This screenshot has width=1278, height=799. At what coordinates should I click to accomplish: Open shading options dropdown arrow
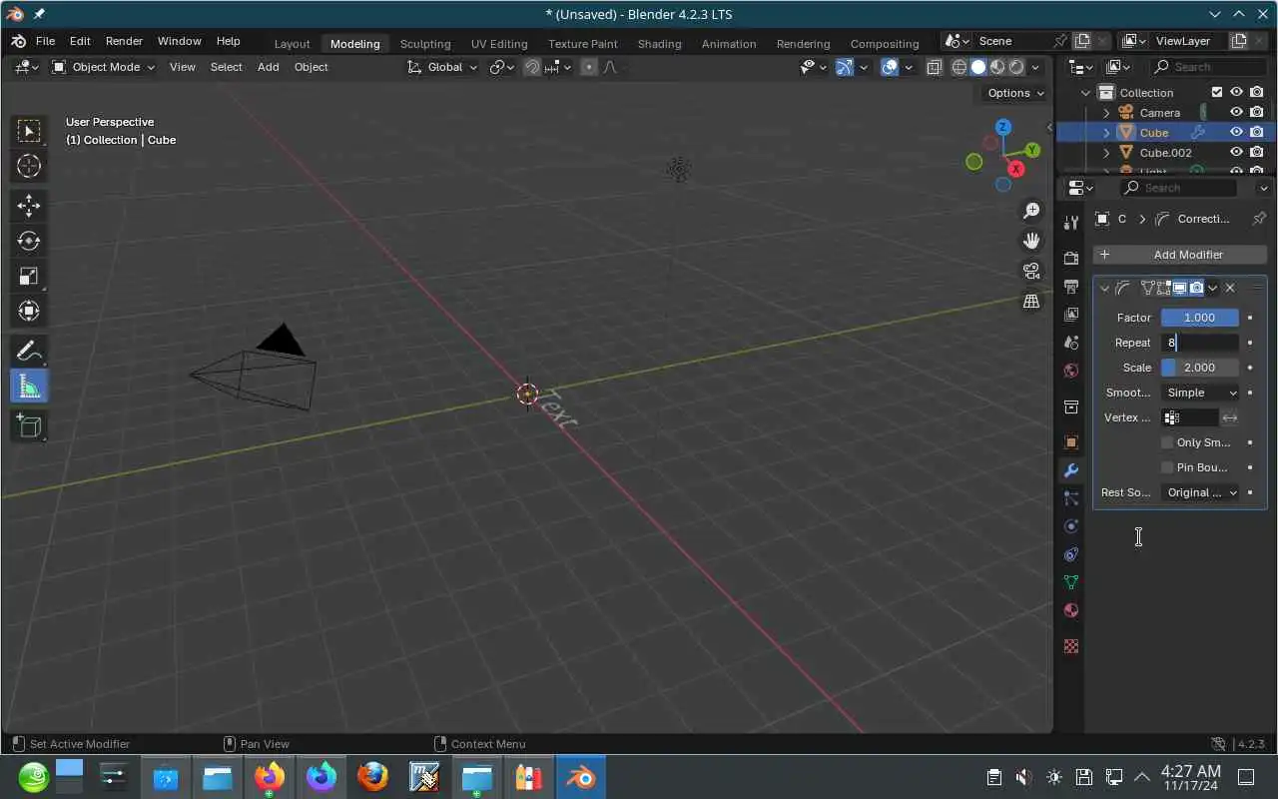click(x=1035, y=67)
